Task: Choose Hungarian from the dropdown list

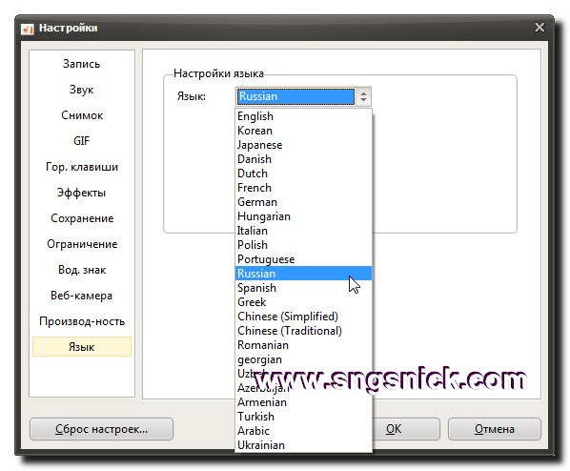Action: click(x=303, y=216)
